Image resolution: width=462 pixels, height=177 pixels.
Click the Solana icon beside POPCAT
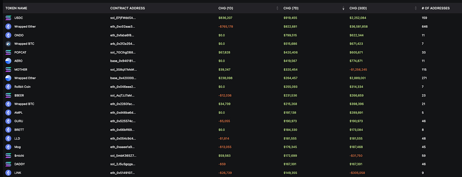[x=8, y=52]
